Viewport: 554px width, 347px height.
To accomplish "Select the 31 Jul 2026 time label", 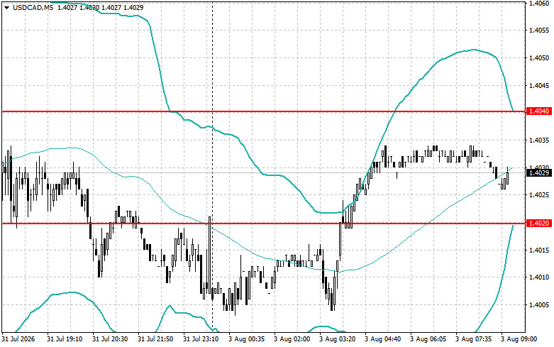I will pos(18,339).
